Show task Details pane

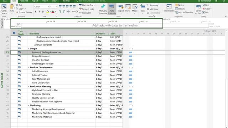[x=180, y=9]
